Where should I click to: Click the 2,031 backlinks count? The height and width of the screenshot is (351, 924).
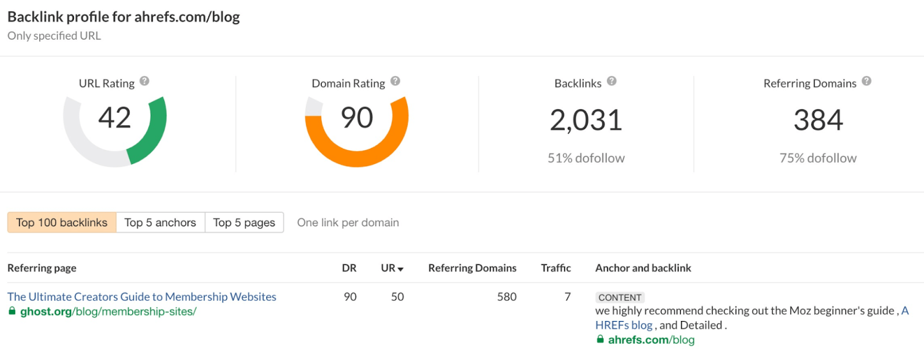[x=586, y=120]
